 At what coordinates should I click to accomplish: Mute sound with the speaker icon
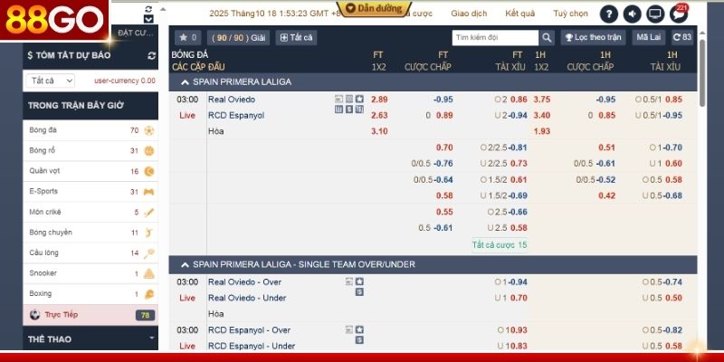click(x=632, y=14)
